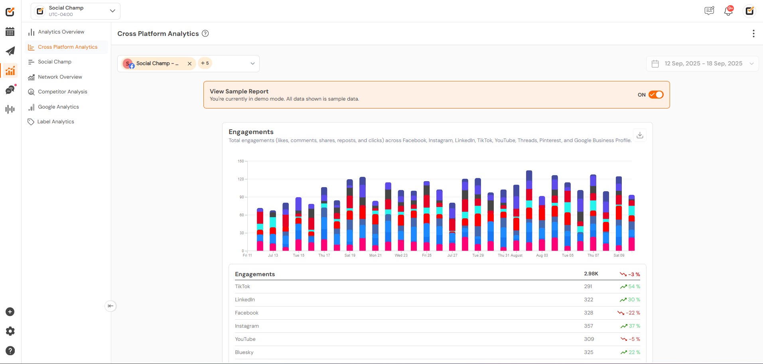763x364 pixels.
Task: Expand the Social Champ workspace dropdown
Action: tap(75, 11)
